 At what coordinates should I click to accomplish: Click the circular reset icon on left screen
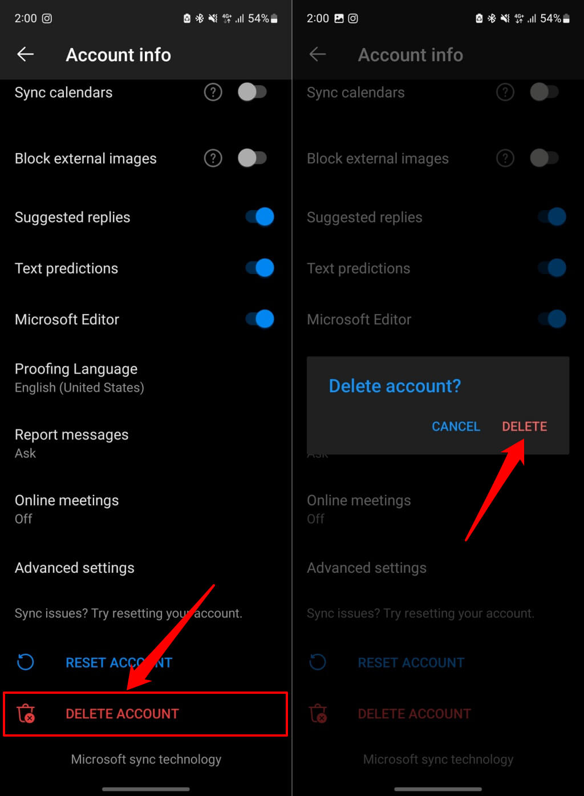pos(26,662)
